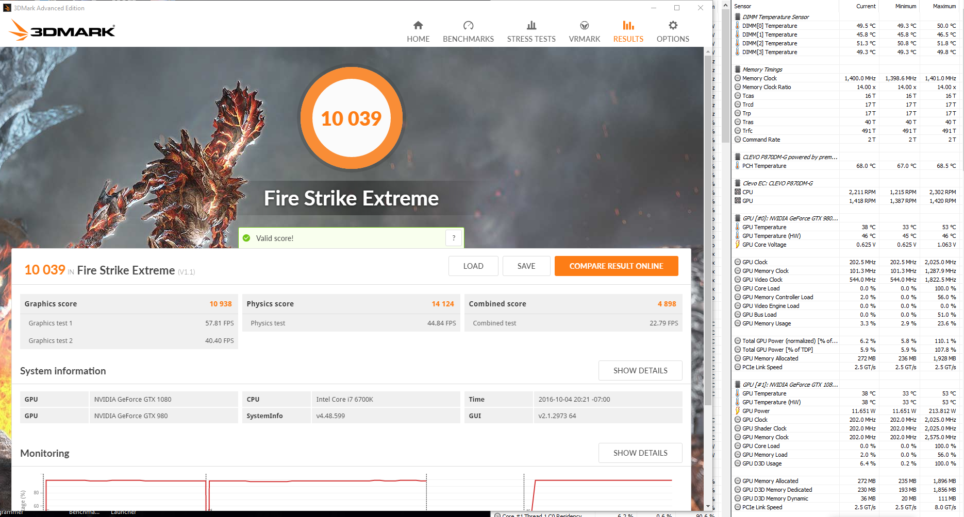Click the 10 039 score circle
Image resolution: width=964 pixels, height=517 pixels.
pyautogui.click(x=351, y=118)
